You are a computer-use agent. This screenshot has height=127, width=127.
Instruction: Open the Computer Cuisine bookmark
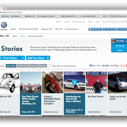(47, 16)
